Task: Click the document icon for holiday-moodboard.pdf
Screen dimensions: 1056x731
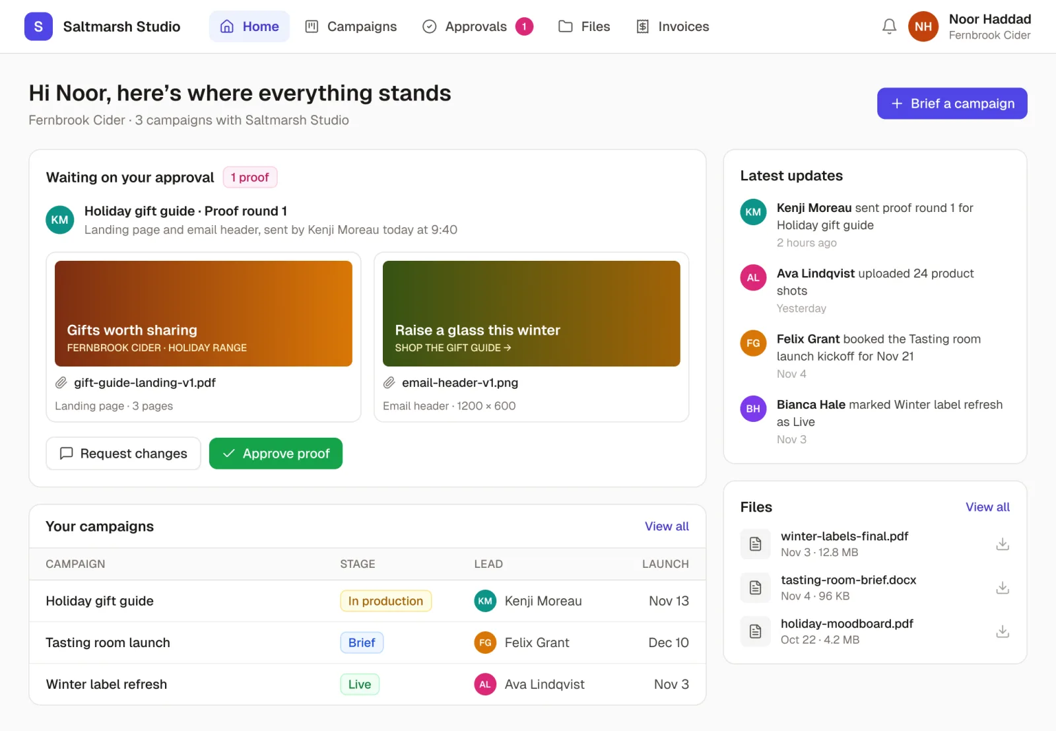Action: click(x=756, y=631)
